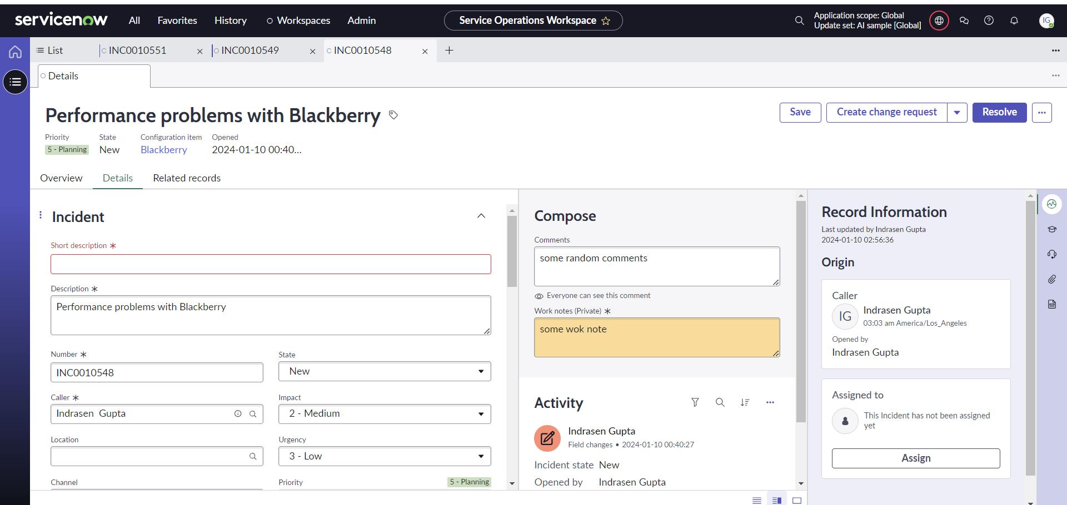Click the Resolve button

pyautogui.click(x=999, y=113)
